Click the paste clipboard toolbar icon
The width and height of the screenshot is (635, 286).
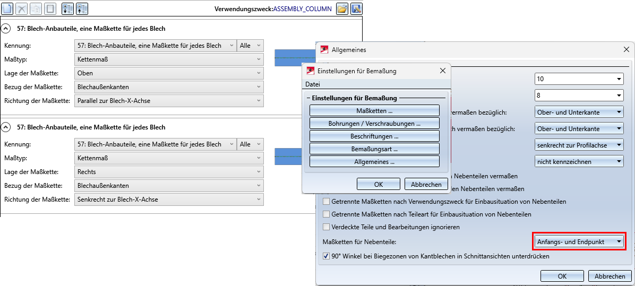pyautogui.click(x=49, y=8)
